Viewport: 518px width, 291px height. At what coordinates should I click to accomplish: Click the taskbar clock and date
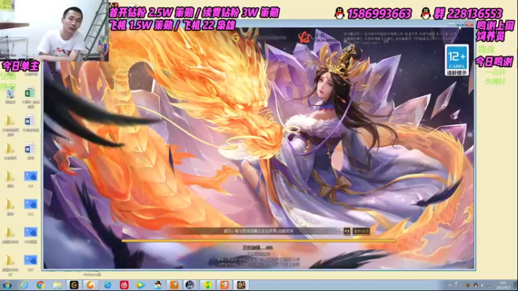503,285
